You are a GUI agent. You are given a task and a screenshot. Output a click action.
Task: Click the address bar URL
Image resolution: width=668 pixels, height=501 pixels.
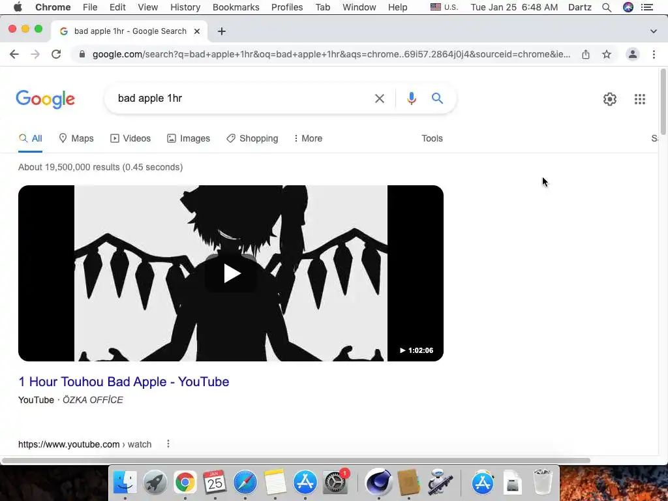point(331,54)
